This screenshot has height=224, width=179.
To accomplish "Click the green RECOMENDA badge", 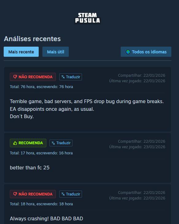I will pos(28,143).
